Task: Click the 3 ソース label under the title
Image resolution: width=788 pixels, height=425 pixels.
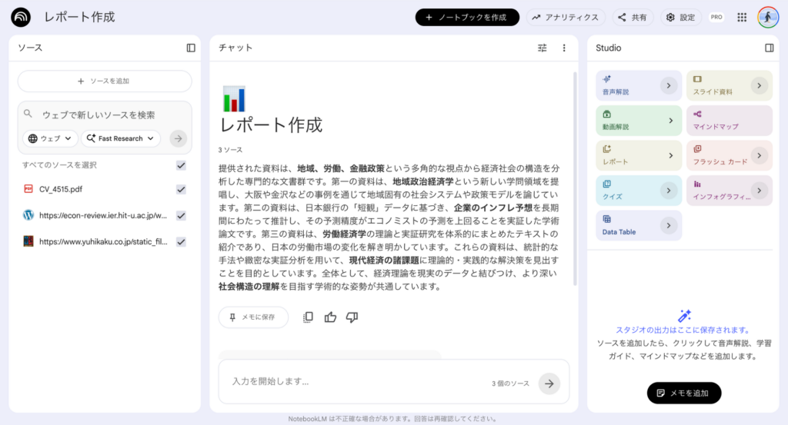Action: pyautogui.click(x=230, y=150)
